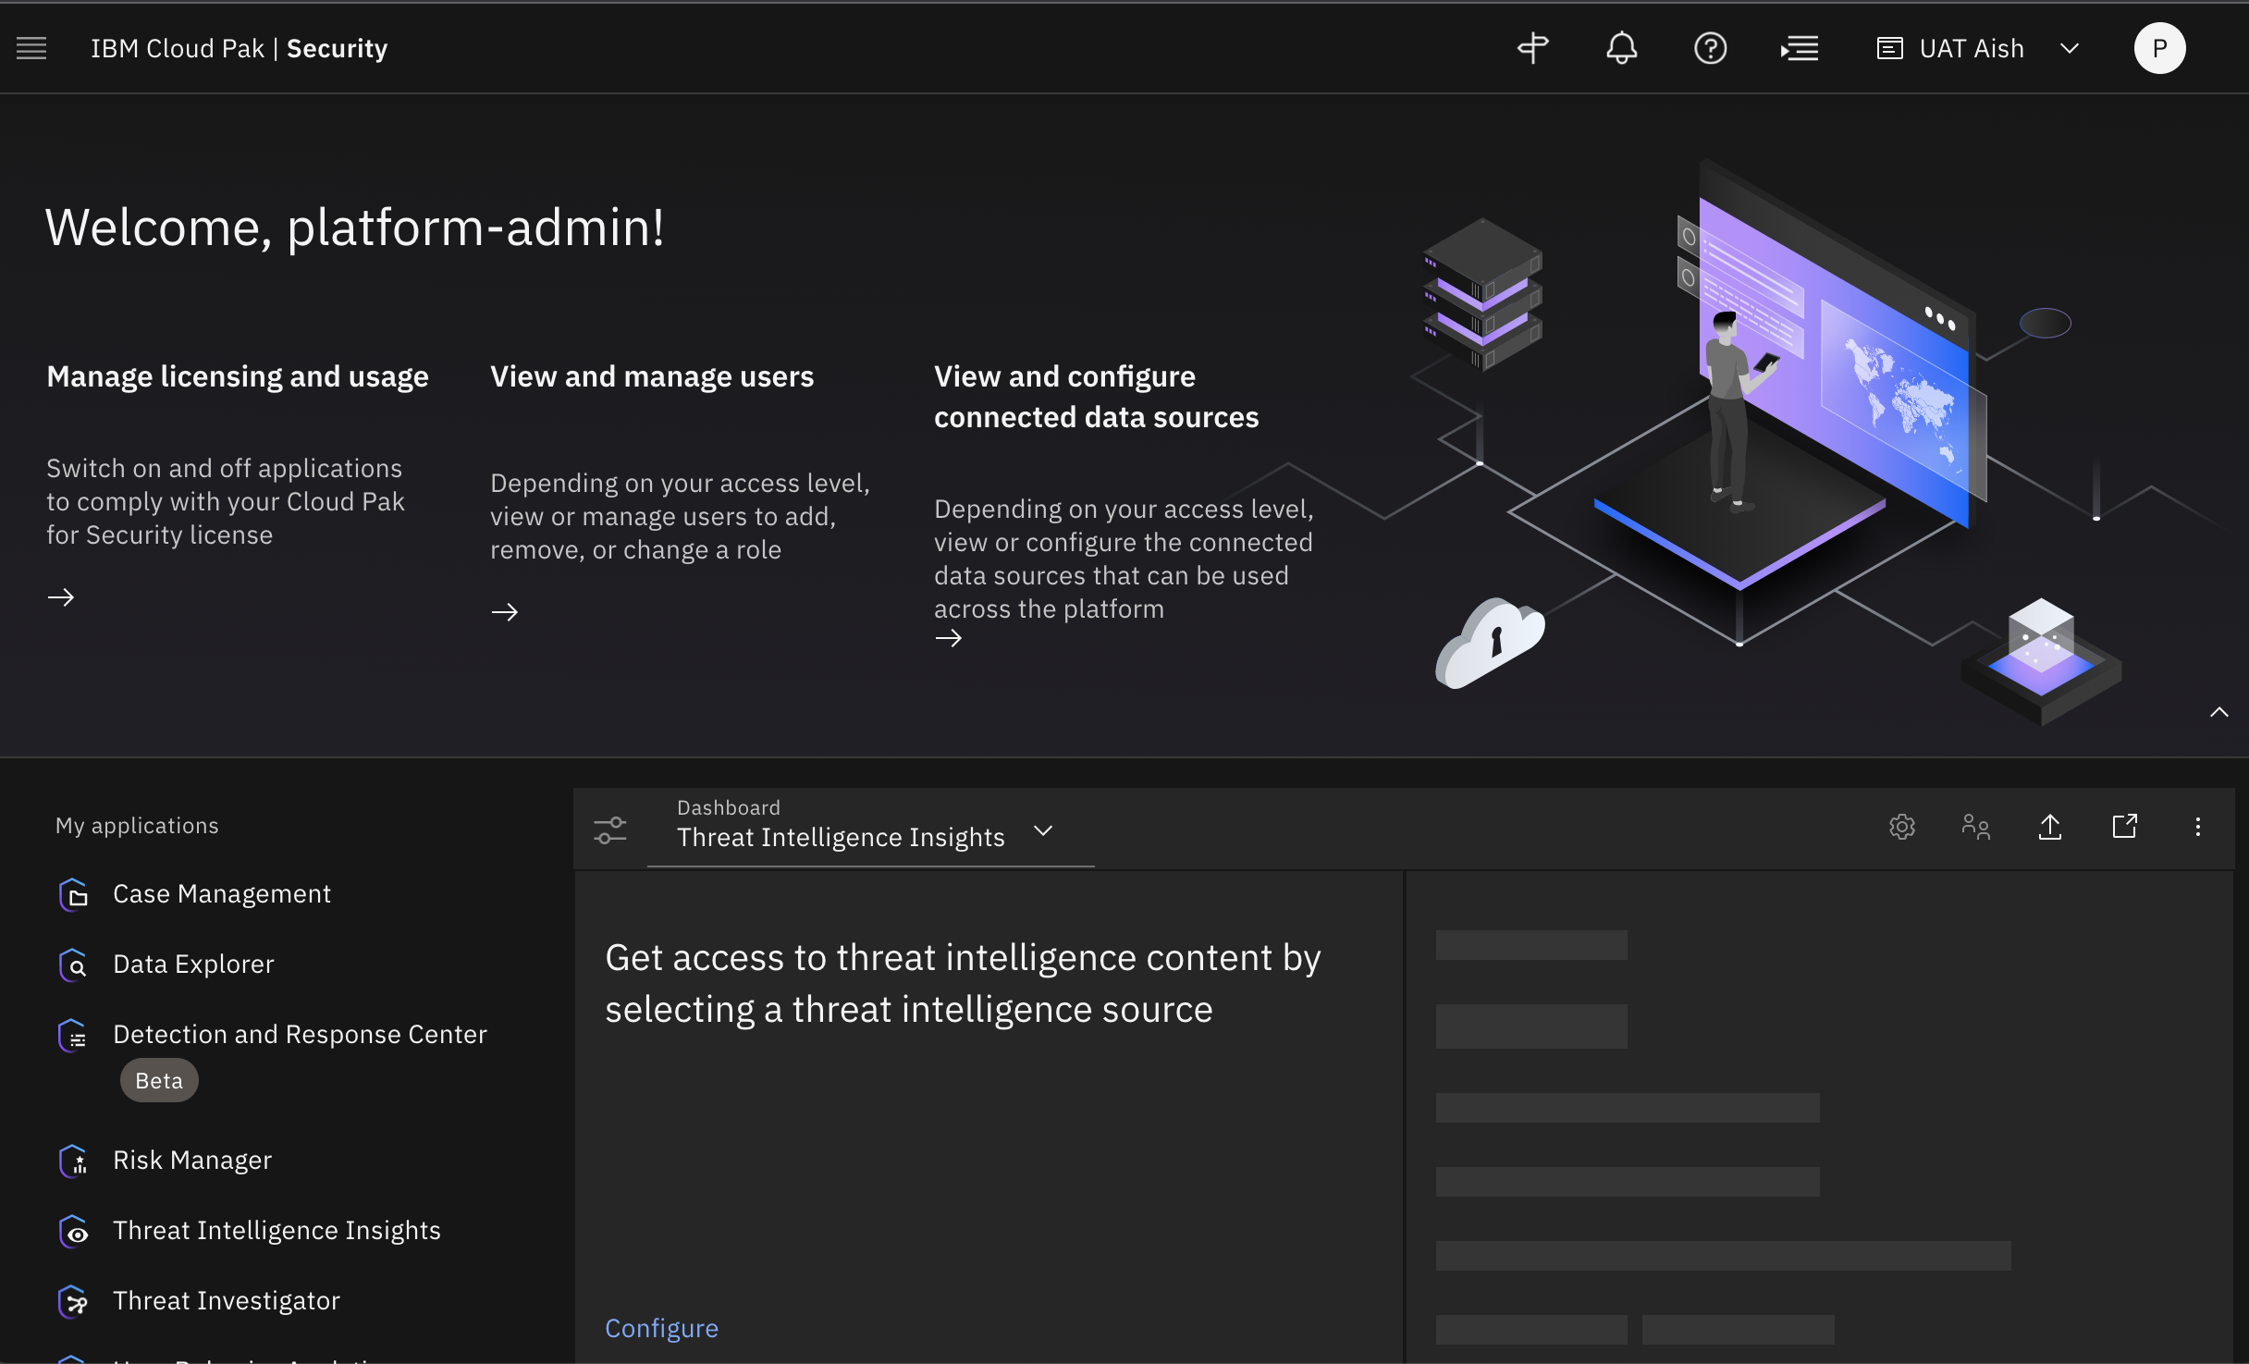The image size is (2249, 1364).
Task: Expand the Threat Intelligence Insights dashboard dropdown
Action: pyautogui.click(x=1043, y=830)
